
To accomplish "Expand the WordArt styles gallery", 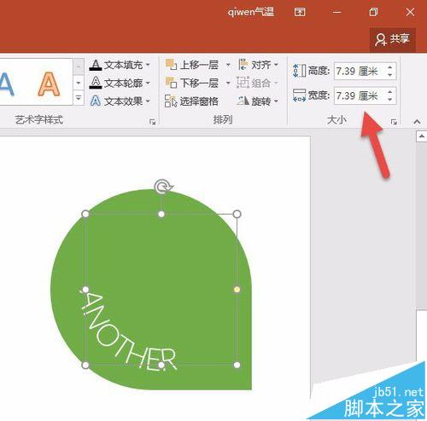I will (x=79, y=98).
